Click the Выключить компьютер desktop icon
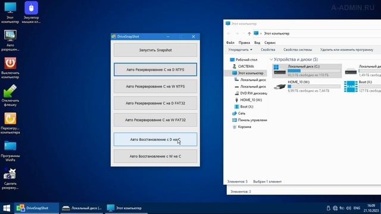Image resolution: width=381 pixels, height=214 pixels. pos(10,68)
